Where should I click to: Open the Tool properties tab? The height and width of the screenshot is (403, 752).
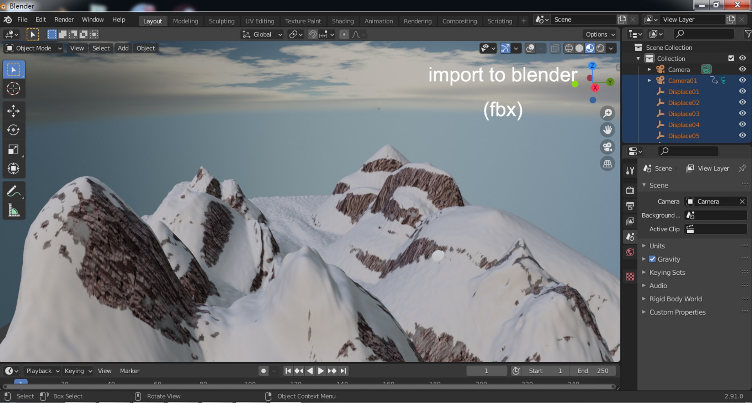click(630, 171)
